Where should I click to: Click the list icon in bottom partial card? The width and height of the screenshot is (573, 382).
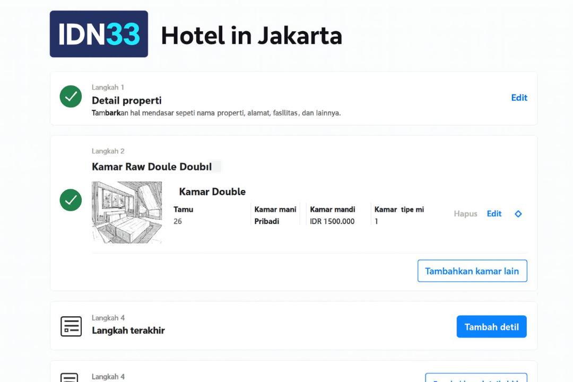[69, 378]
